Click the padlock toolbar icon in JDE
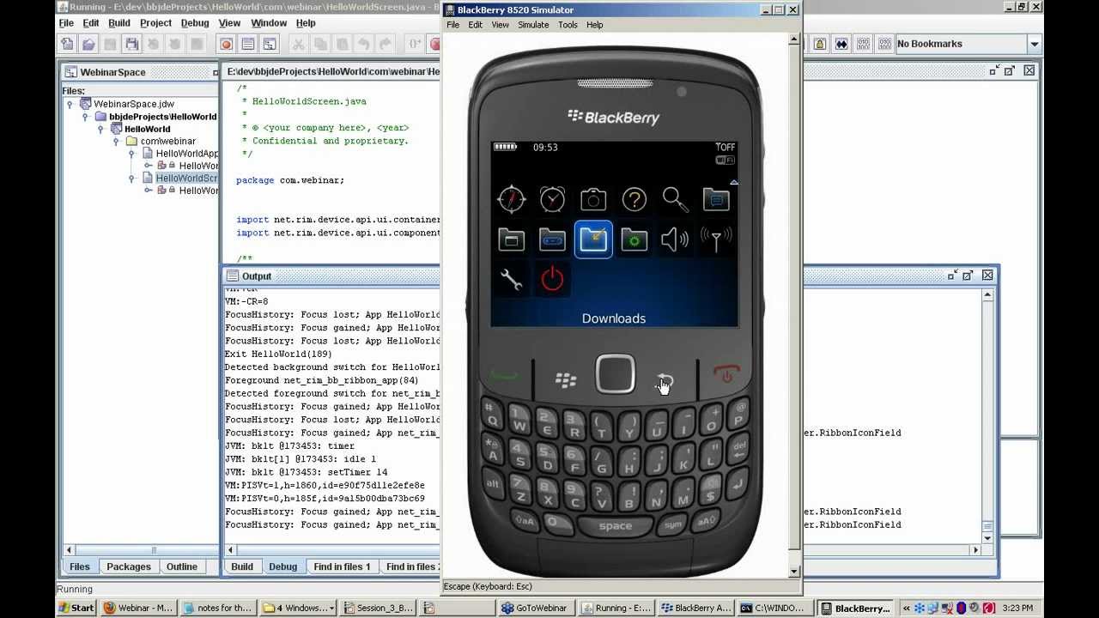The height and width of the screenshot is (618, 1099). (820, 44)
